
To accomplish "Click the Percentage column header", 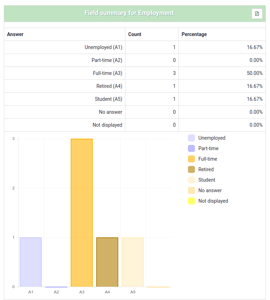I will pyautogui.click(x=194, y=34).
